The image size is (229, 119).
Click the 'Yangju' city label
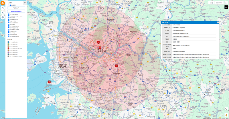(102, 7)
